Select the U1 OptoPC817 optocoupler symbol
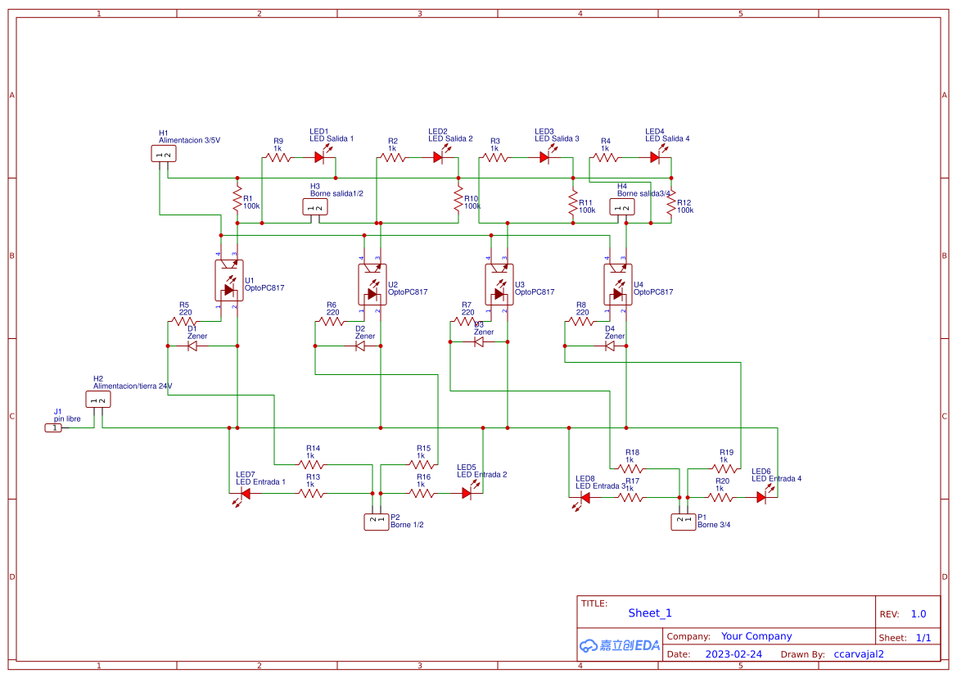The height and width of the screenshot is (678, 957). (x=228, y=282)
